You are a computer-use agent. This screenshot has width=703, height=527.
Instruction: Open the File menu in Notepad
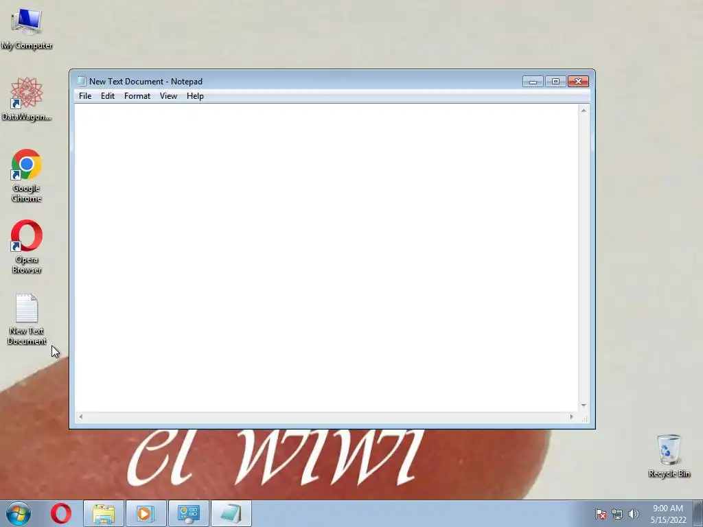(x=84, y=96)
